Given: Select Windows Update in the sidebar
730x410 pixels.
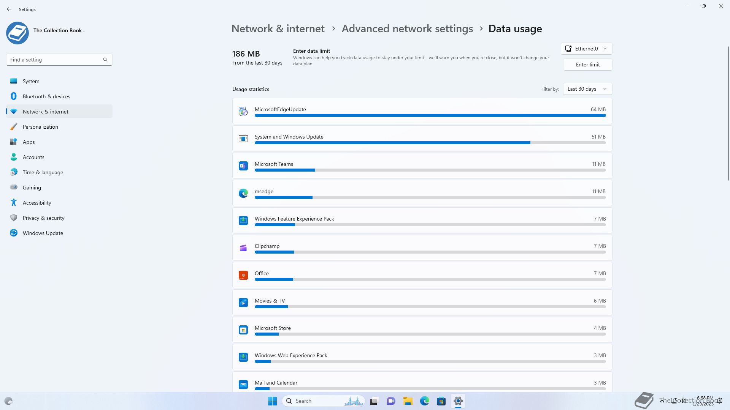Looking at the screenshot, I should (59, 233).
